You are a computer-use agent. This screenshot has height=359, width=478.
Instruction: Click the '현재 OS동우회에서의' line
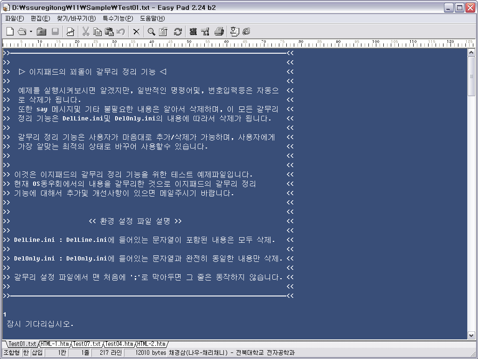tap(135, 184)
